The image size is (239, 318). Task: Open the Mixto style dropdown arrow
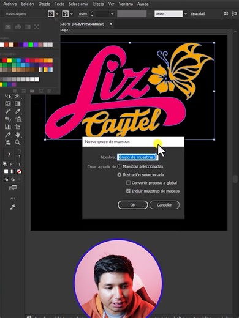186,14
